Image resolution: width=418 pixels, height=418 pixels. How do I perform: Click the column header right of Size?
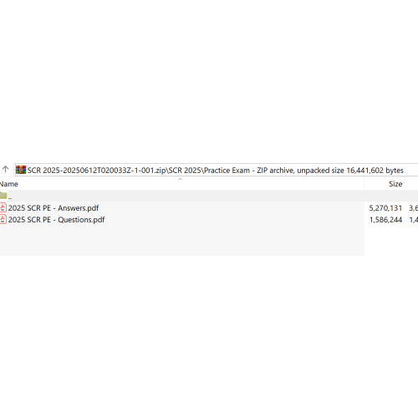coord(411,184)
